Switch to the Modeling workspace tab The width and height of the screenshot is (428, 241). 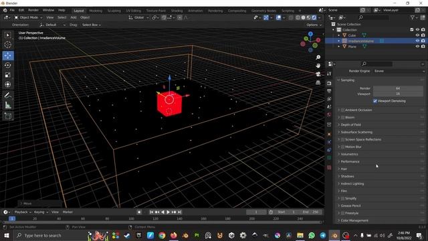(96, 11)
